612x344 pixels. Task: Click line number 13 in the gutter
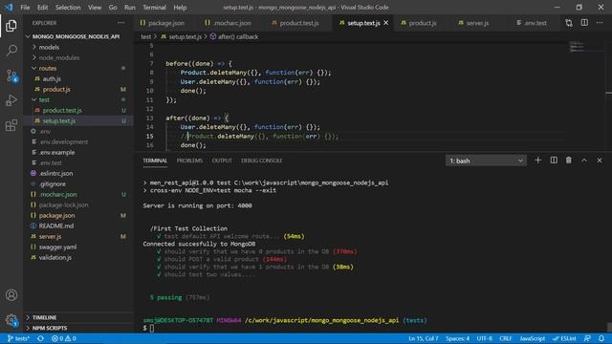[150, 118]
